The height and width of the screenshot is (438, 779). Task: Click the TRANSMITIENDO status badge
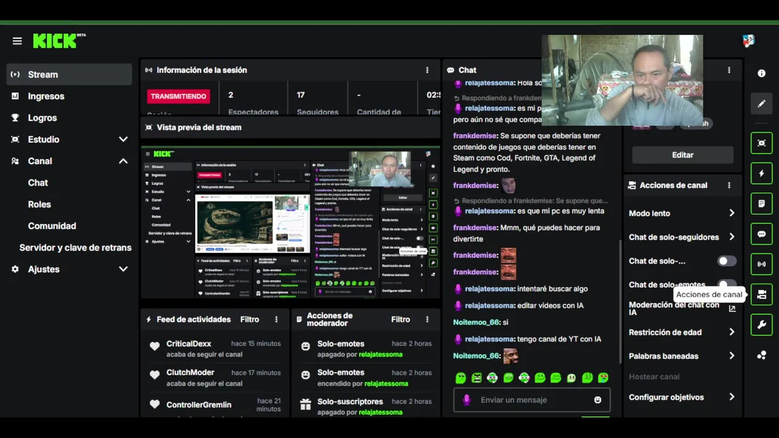coord(178,96)
